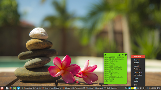161x90 pixels.
Task: Open the clock showing 09 Nov, 20:54
Action: click(x=151, y=88)
